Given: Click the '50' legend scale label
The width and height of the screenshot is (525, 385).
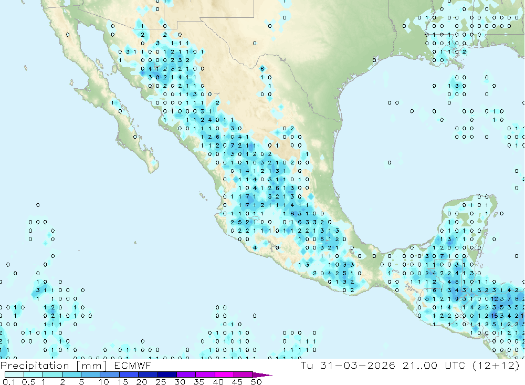Looking at the screenshot, I should click(256, 382).
